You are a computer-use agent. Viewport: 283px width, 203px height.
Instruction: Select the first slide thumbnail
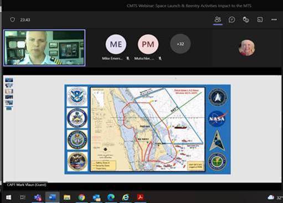[9, 80]
